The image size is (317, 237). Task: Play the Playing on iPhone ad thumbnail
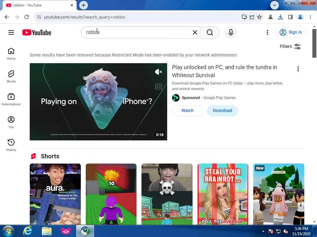click(x=98, y=102)
